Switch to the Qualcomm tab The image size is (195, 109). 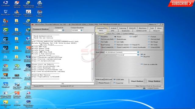pos(126,31)
